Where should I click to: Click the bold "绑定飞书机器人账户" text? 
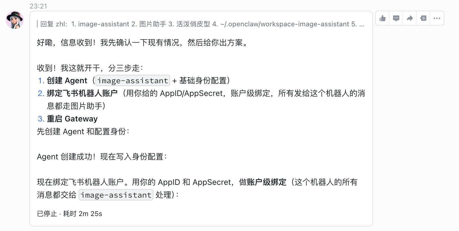(x=82, y=93)
